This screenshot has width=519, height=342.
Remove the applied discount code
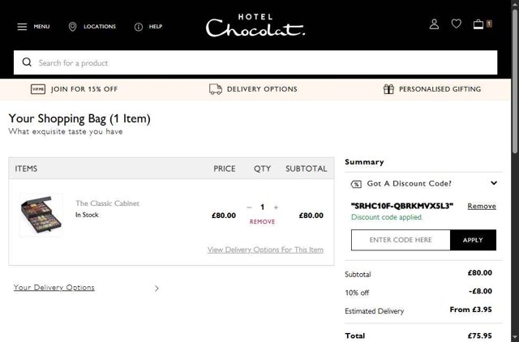tap(482, 206)
